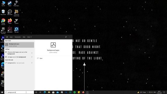This screenshot has height=94, width=167.
Task: Click the taskbar search input field
Action: pyautogui.click(x=19, y=92)
